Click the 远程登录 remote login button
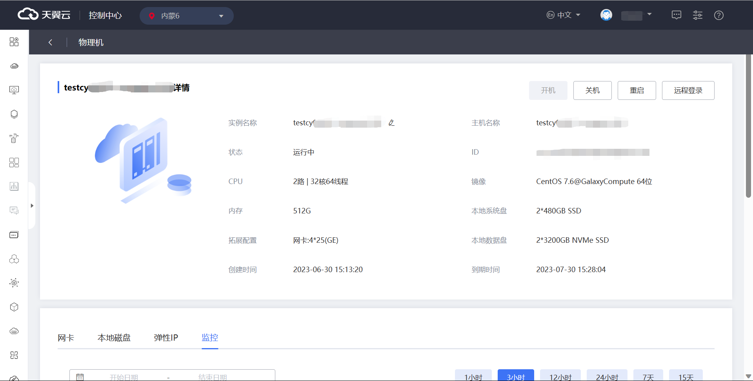Screen dimensions: 753x381 688,90
